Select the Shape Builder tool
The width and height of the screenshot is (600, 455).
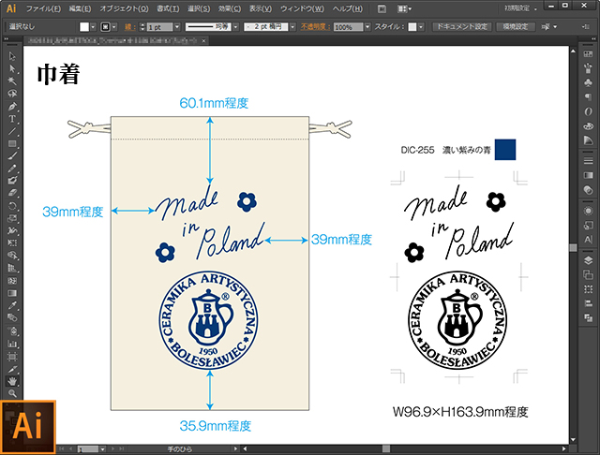(x=12, y=256)
